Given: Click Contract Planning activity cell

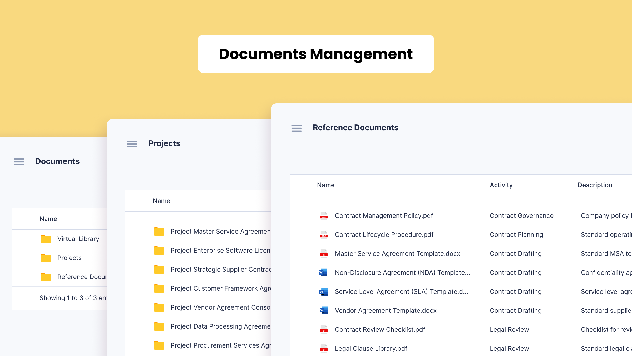Looking at the screenshot, I should coord(516,235).
